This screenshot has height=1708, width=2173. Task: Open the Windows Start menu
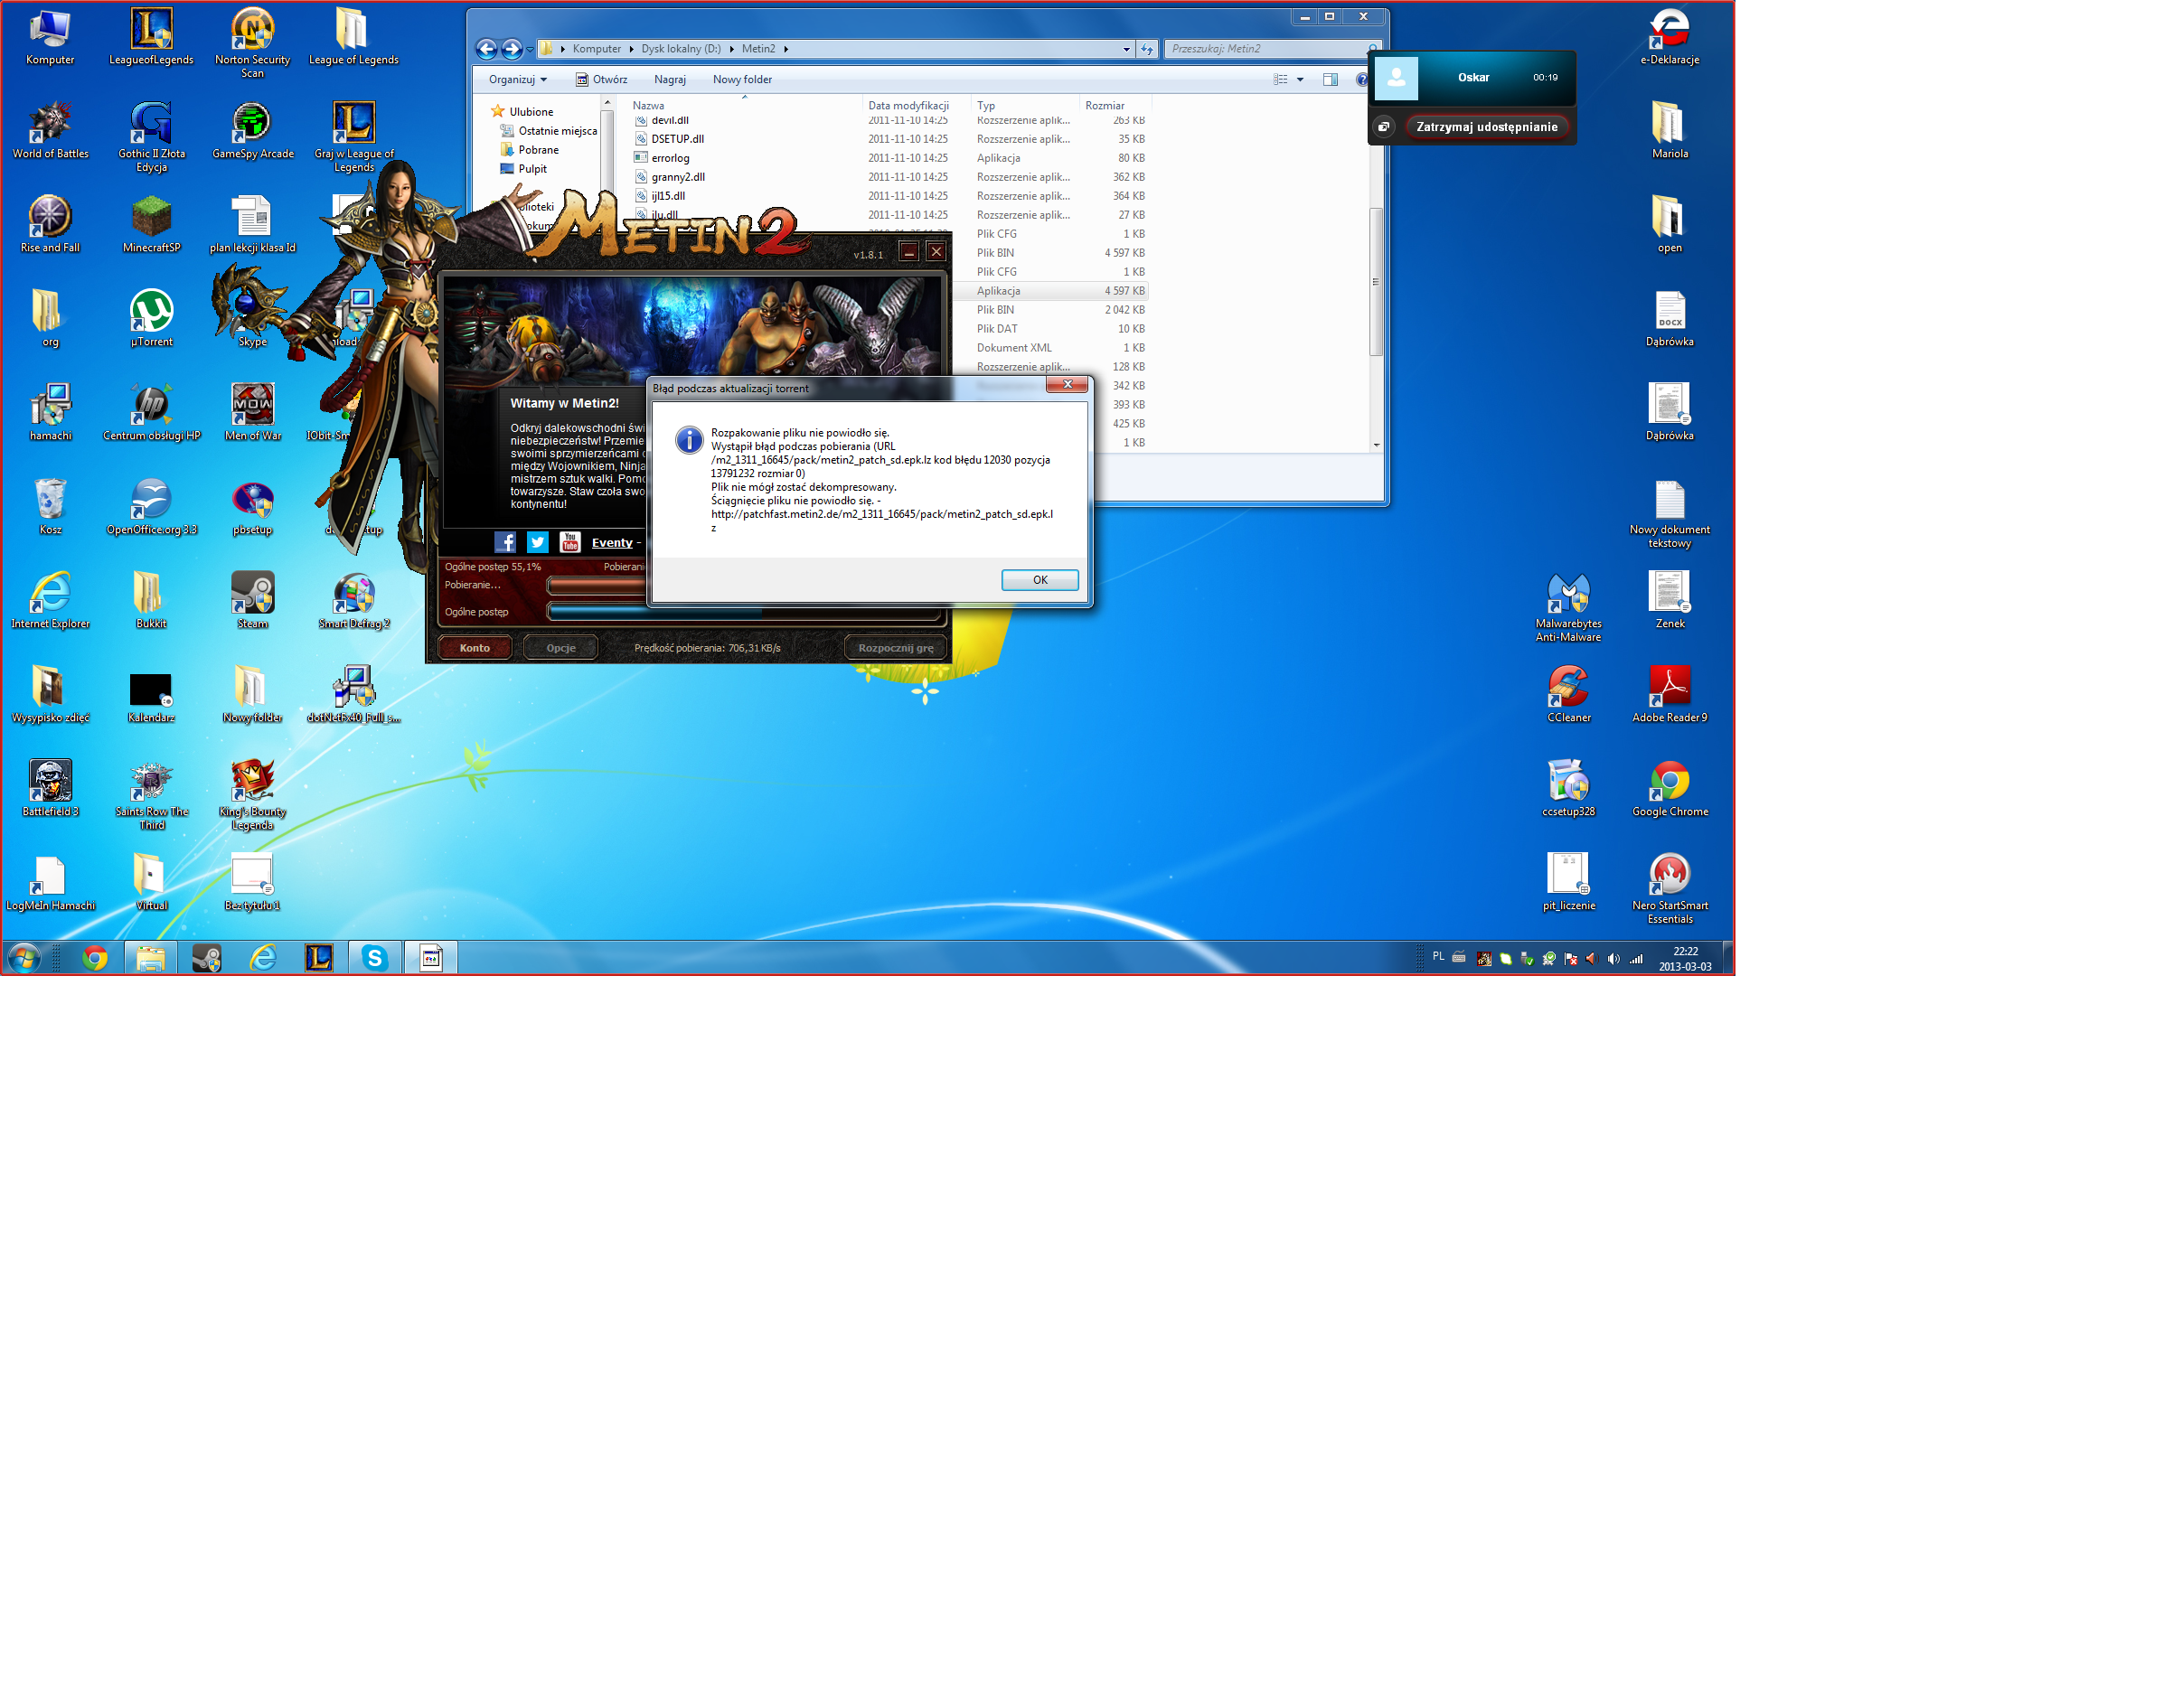click(x=24, y=959)
